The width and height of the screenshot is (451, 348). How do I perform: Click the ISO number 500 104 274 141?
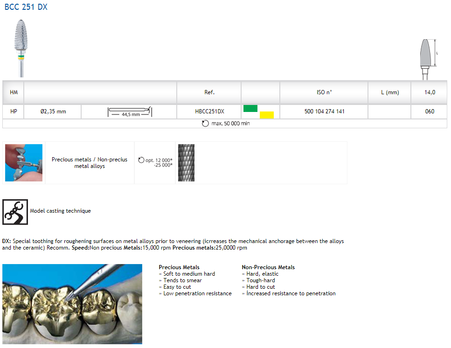pyautogui.click(x=324, y=112)
